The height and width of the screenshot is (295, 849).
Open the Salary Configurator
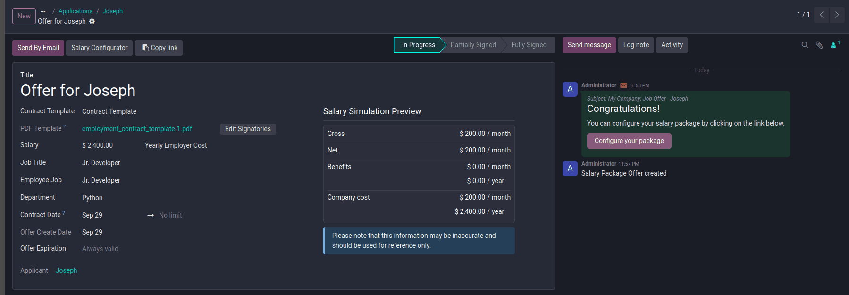pyautogui.click(x=100, y=48)
